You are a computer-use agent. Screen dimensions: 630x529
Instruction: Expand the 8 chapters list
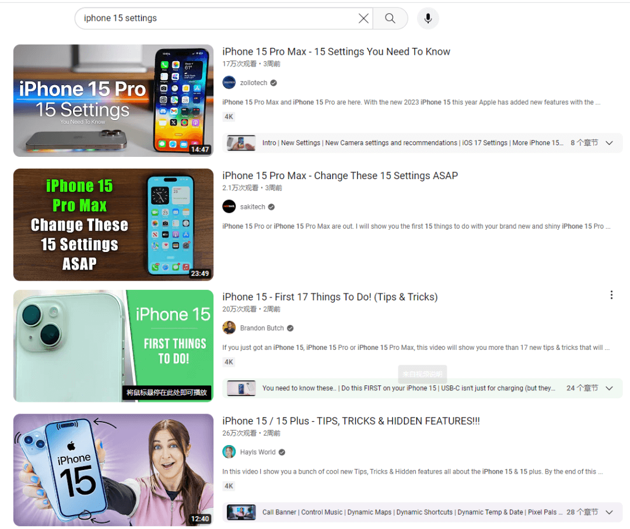pyautogui.click(x=610, y=143)
